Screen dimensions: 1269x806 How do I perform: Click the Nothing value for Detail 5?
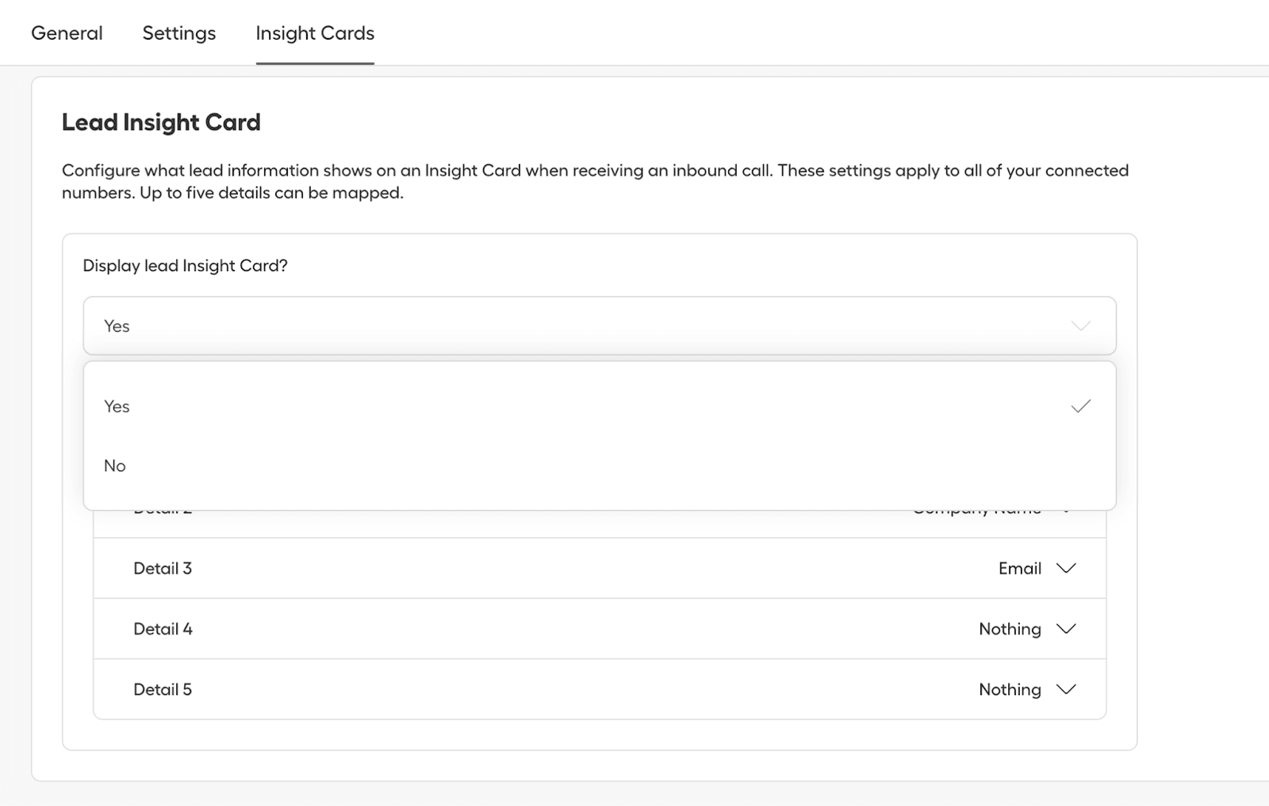tap(1010, 689)
